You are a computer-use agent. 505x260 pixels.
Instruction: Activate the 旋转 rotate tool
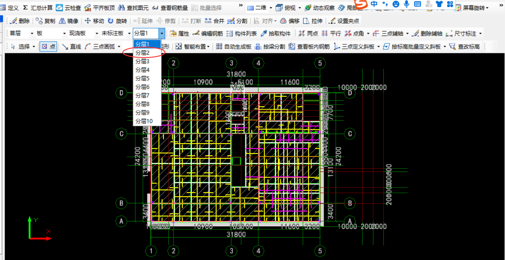point(117,21)
